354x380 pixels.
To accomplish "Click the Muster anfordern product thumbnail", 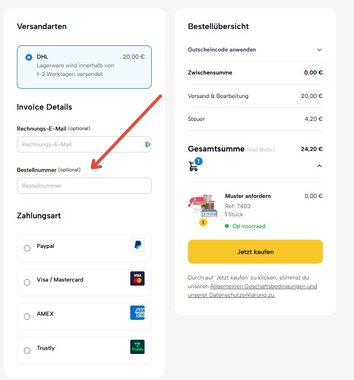I will 203,208.
